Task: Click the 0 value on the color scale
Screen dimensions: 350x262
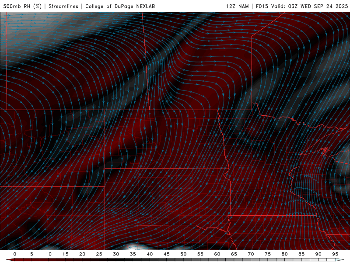Action: (x=15, y=254)
